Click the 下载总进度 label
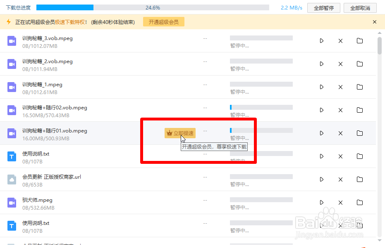 coord(19,7)
